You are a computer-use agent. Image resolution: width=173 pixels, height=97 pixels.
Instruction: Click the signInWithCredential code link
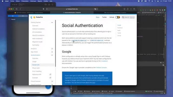point(79,40)
